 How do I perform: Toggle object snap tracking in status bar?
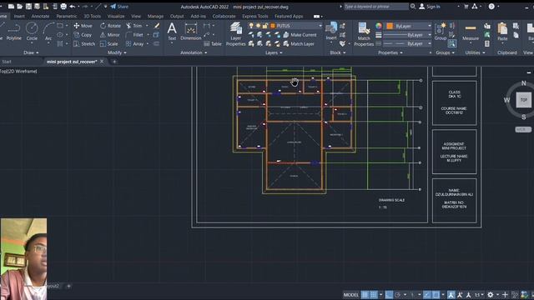click(x=427, y=294)
